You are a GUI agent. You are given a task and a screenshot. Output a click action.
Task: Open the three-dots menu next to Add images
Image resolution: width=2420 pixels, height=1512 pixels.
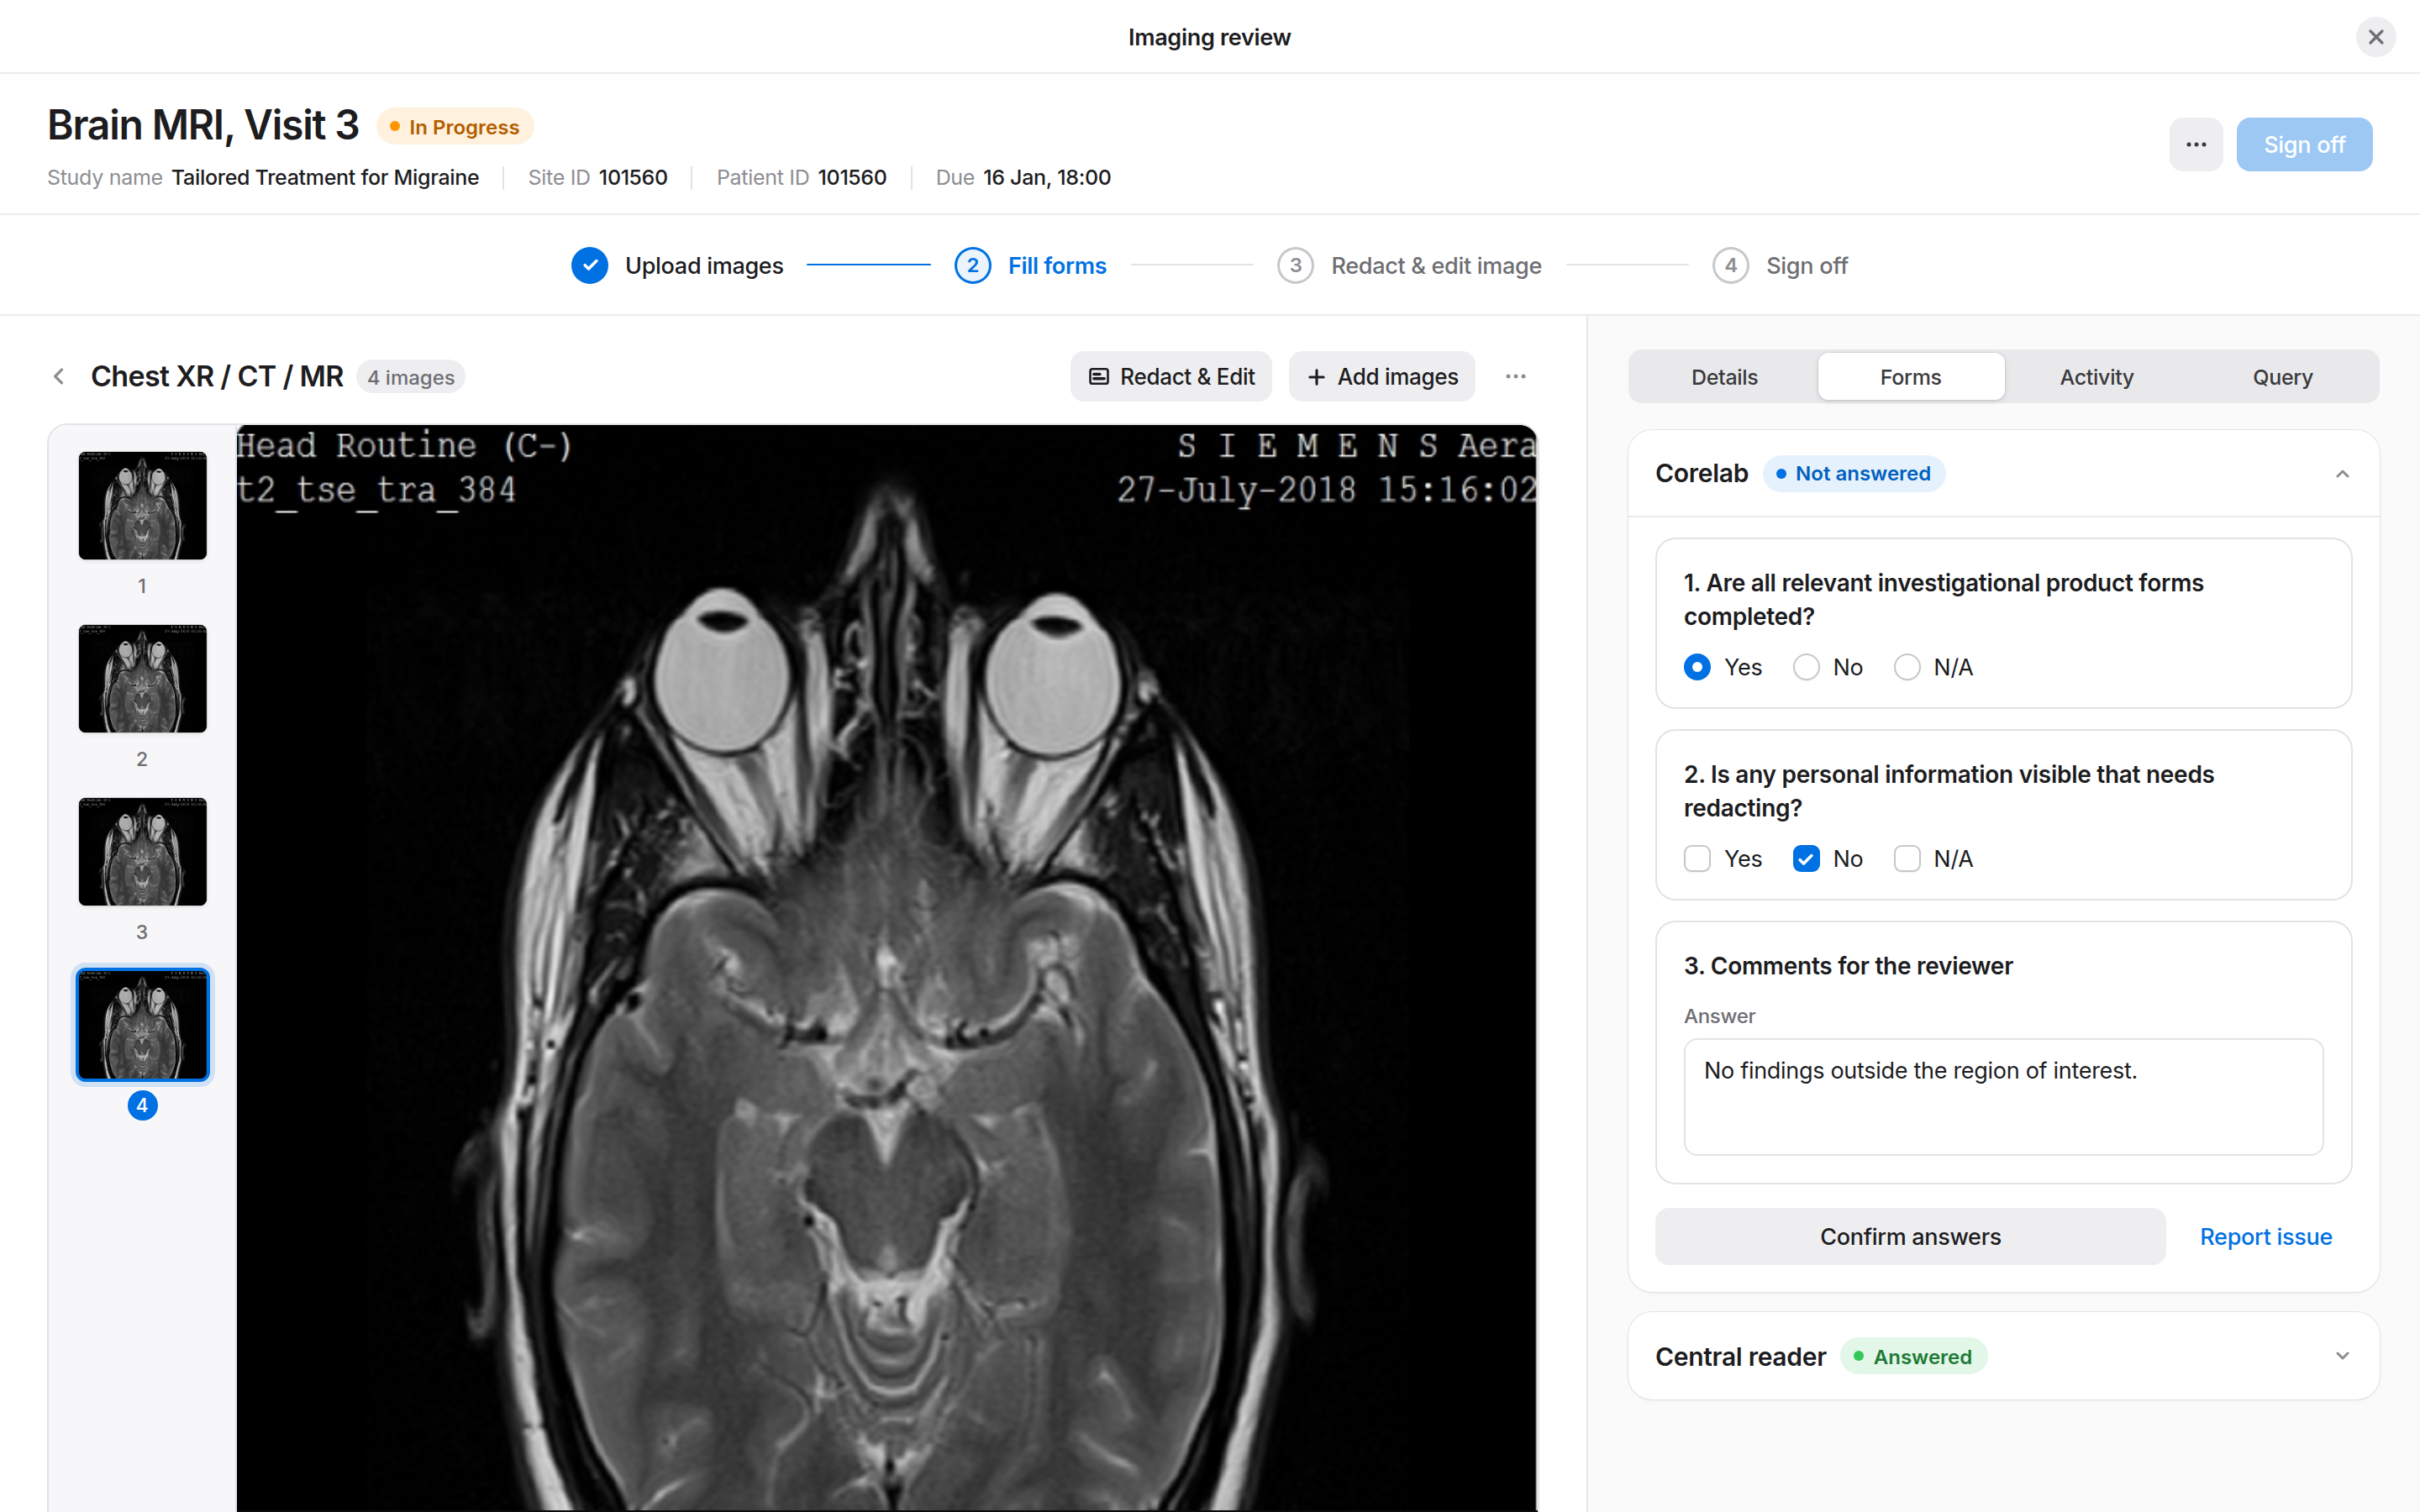click(1515, 376)
